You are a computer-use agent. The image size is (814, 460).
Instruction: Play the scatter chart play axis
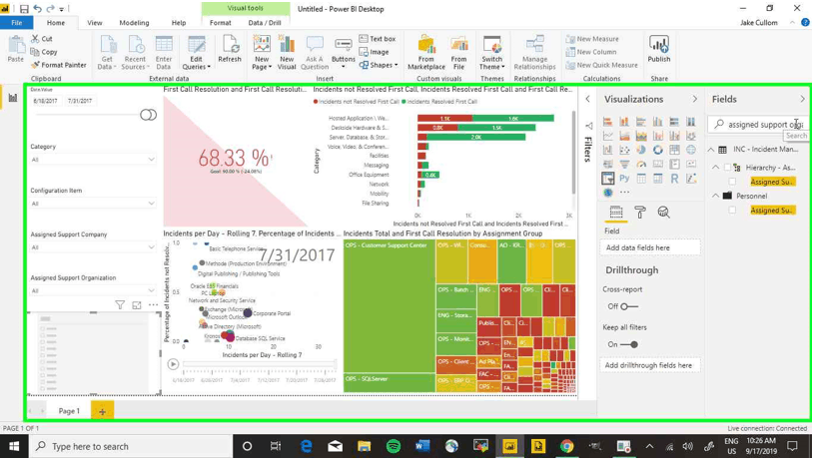click(173, 364)
